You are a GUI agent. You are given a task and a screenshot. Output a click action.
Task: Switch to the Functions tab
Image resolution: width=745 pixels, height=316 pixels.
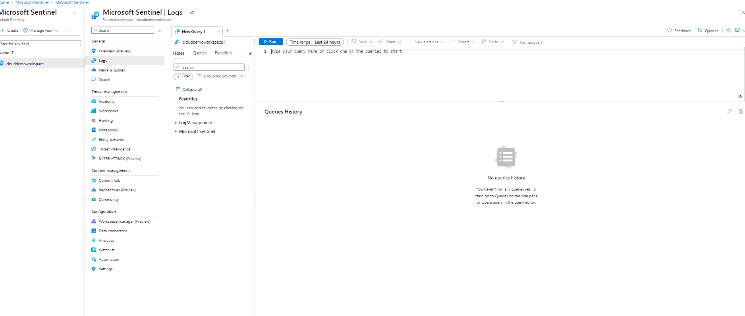tap(224, 53)
